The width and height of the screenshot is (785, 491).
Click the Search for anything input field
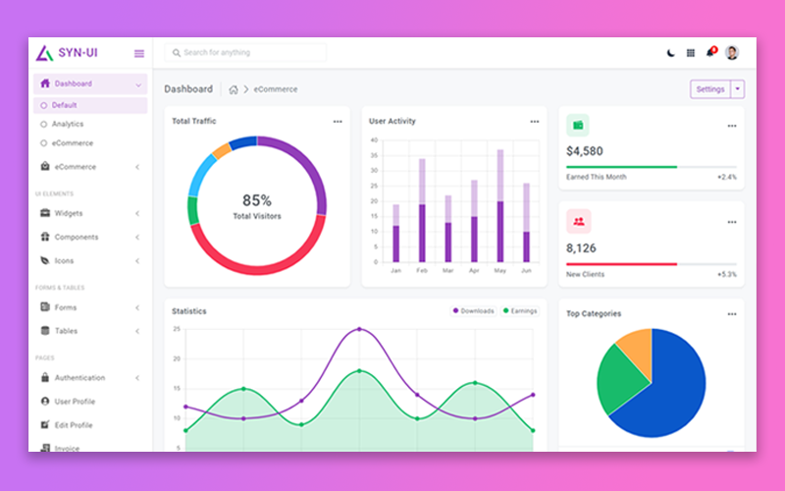[x=245, y=53]
